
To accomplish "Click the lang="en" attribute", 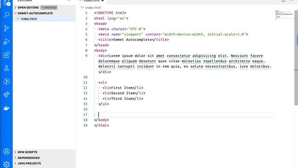I will point(116,19).
